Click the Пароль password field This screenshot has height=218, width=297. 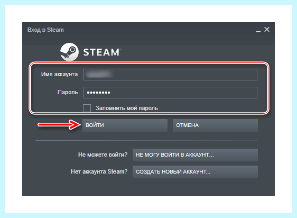coord(170,93)
